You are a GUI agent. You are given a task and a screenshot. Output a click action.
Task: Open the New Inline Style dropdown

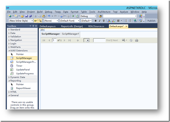[x=32, y=21]
